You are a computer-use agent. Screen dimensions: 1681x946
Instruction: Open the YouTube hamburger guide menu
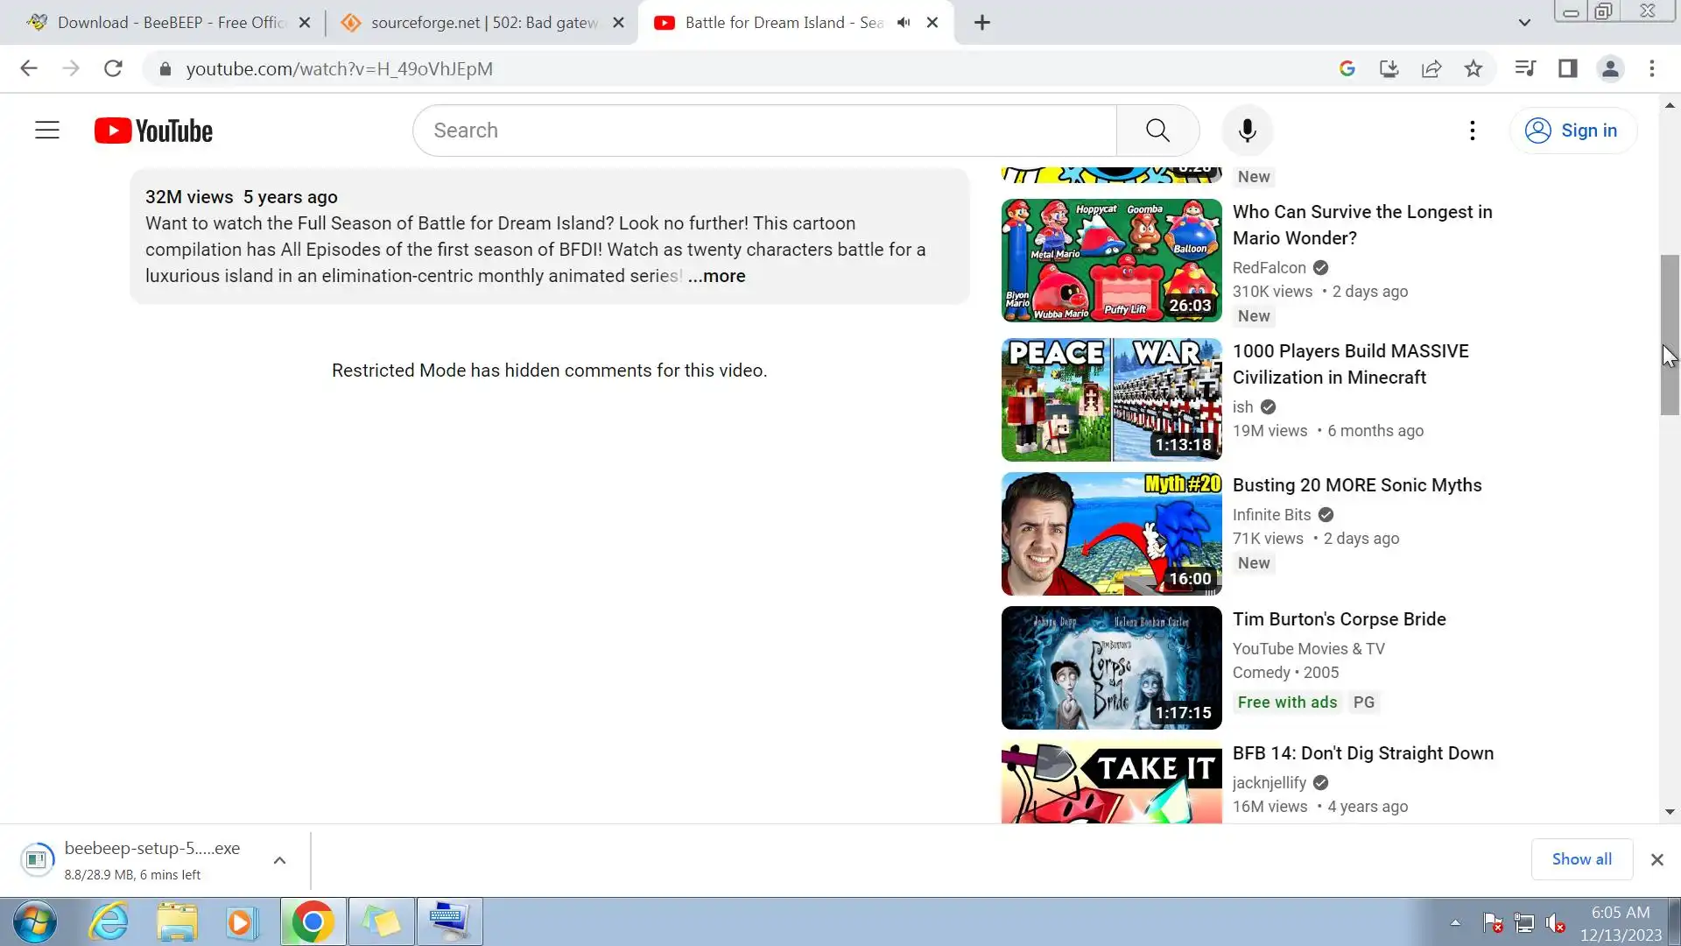point(47,131)
